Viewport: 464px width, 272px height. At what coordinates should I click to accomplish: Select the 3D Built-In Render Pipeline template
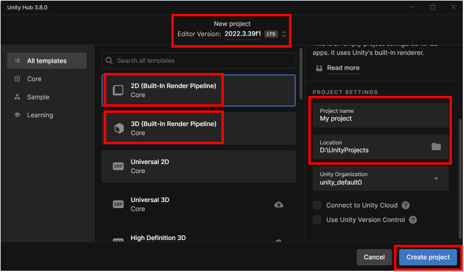click(199, 128)
